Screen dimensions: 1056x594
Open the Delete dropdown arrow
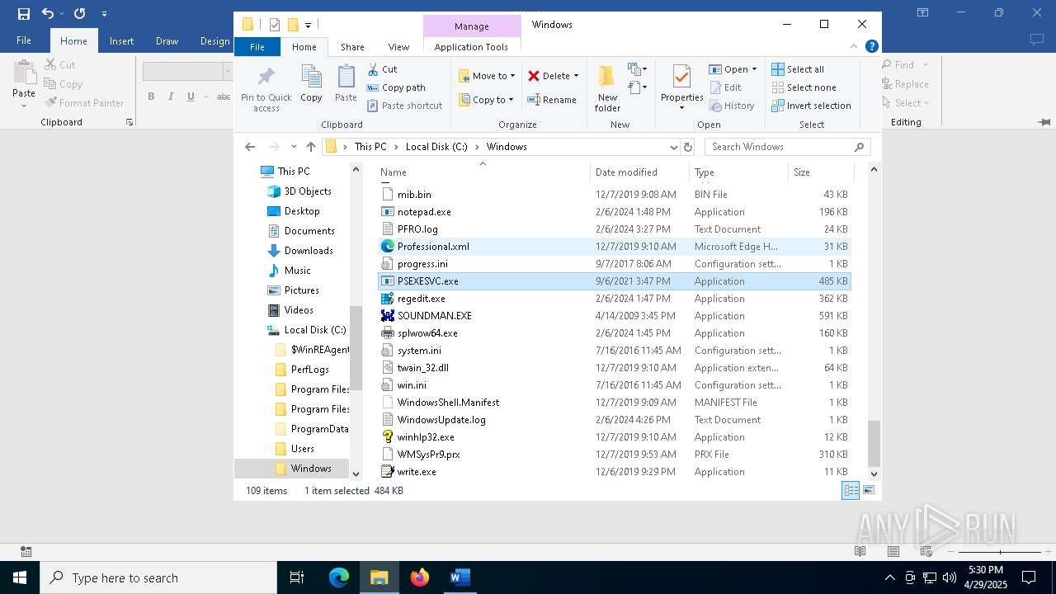click(x=576, y=76)
